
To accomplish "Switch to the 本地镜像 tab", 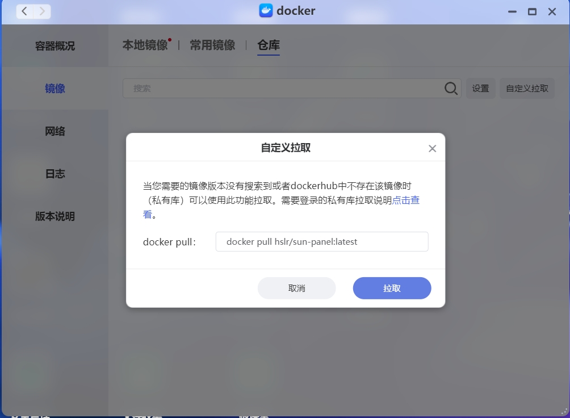I will 145,45.
